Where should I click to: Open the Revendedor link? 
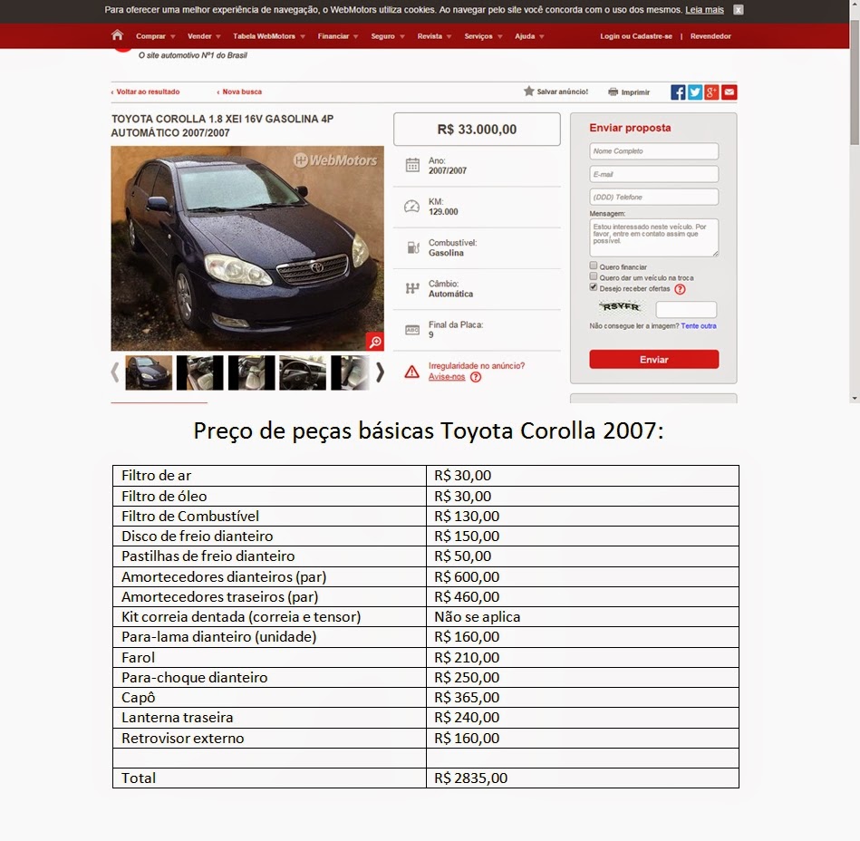[710, 36]
